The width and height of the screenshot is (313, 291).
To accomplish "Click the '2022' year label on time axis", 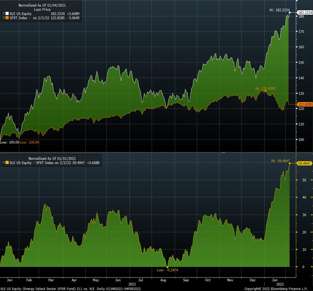I will [x=280, y=284].
